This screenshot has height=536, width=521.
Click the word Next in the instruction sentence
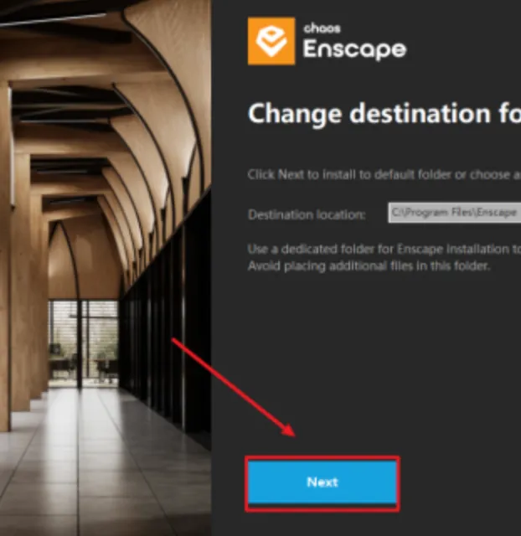[x=291, y=174]
